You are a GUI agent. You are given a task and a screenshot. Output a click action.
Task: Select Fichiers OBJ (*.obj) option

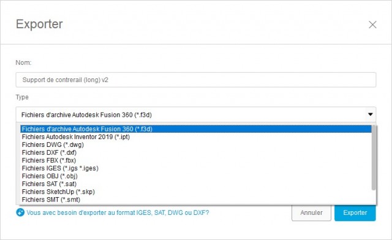point(196,176)
